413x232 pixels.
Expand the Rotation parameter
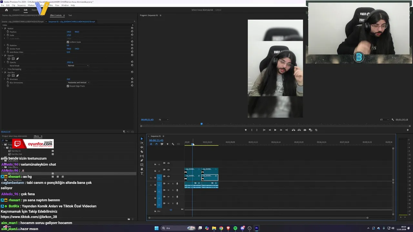5,45
